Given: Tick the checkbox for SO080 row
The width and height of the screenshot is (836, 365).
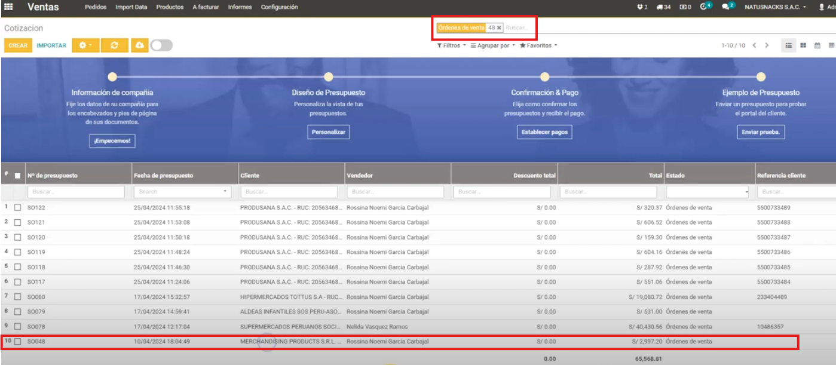Looking at the screenshot, I should pyautogui.click(x=17, y=297).
